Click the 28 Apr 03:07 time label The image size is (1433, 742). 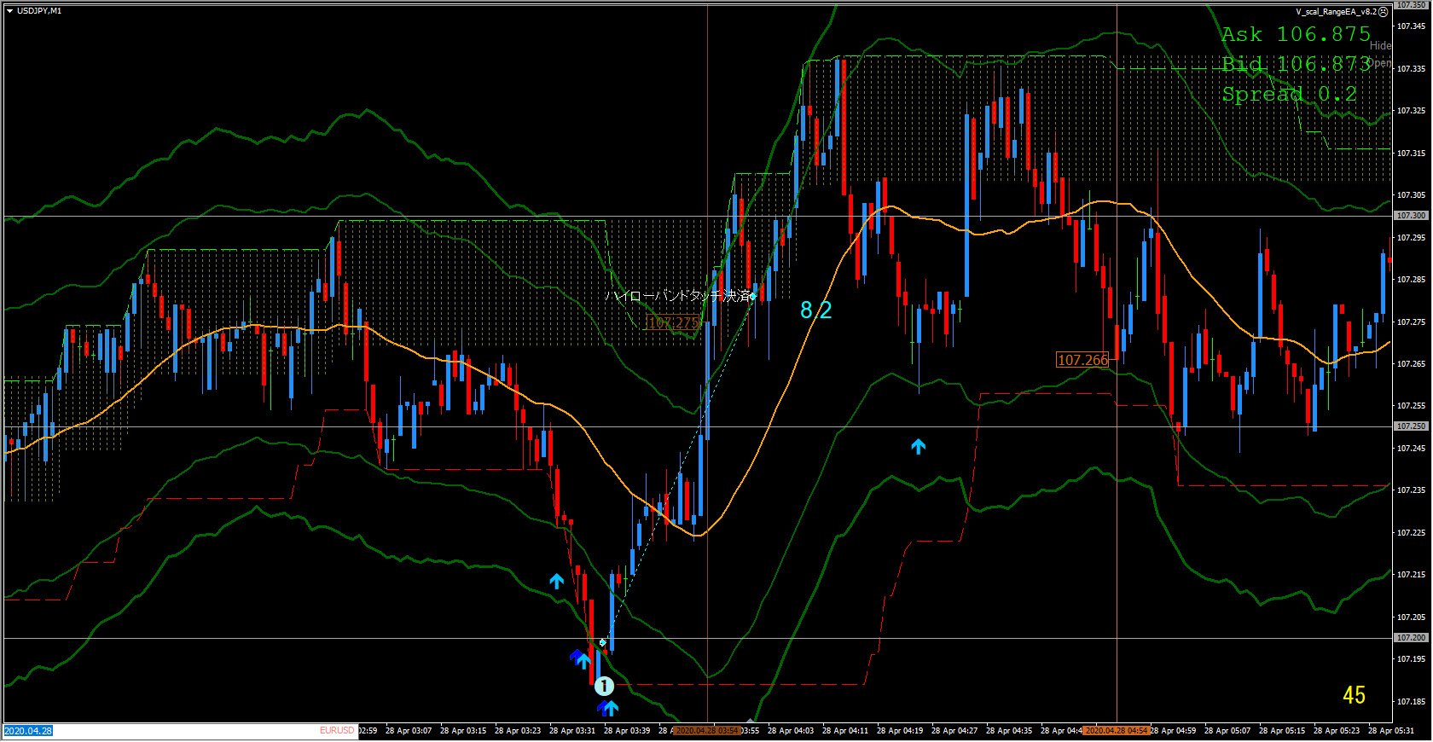pyautogui.click(x=409, y=731)
